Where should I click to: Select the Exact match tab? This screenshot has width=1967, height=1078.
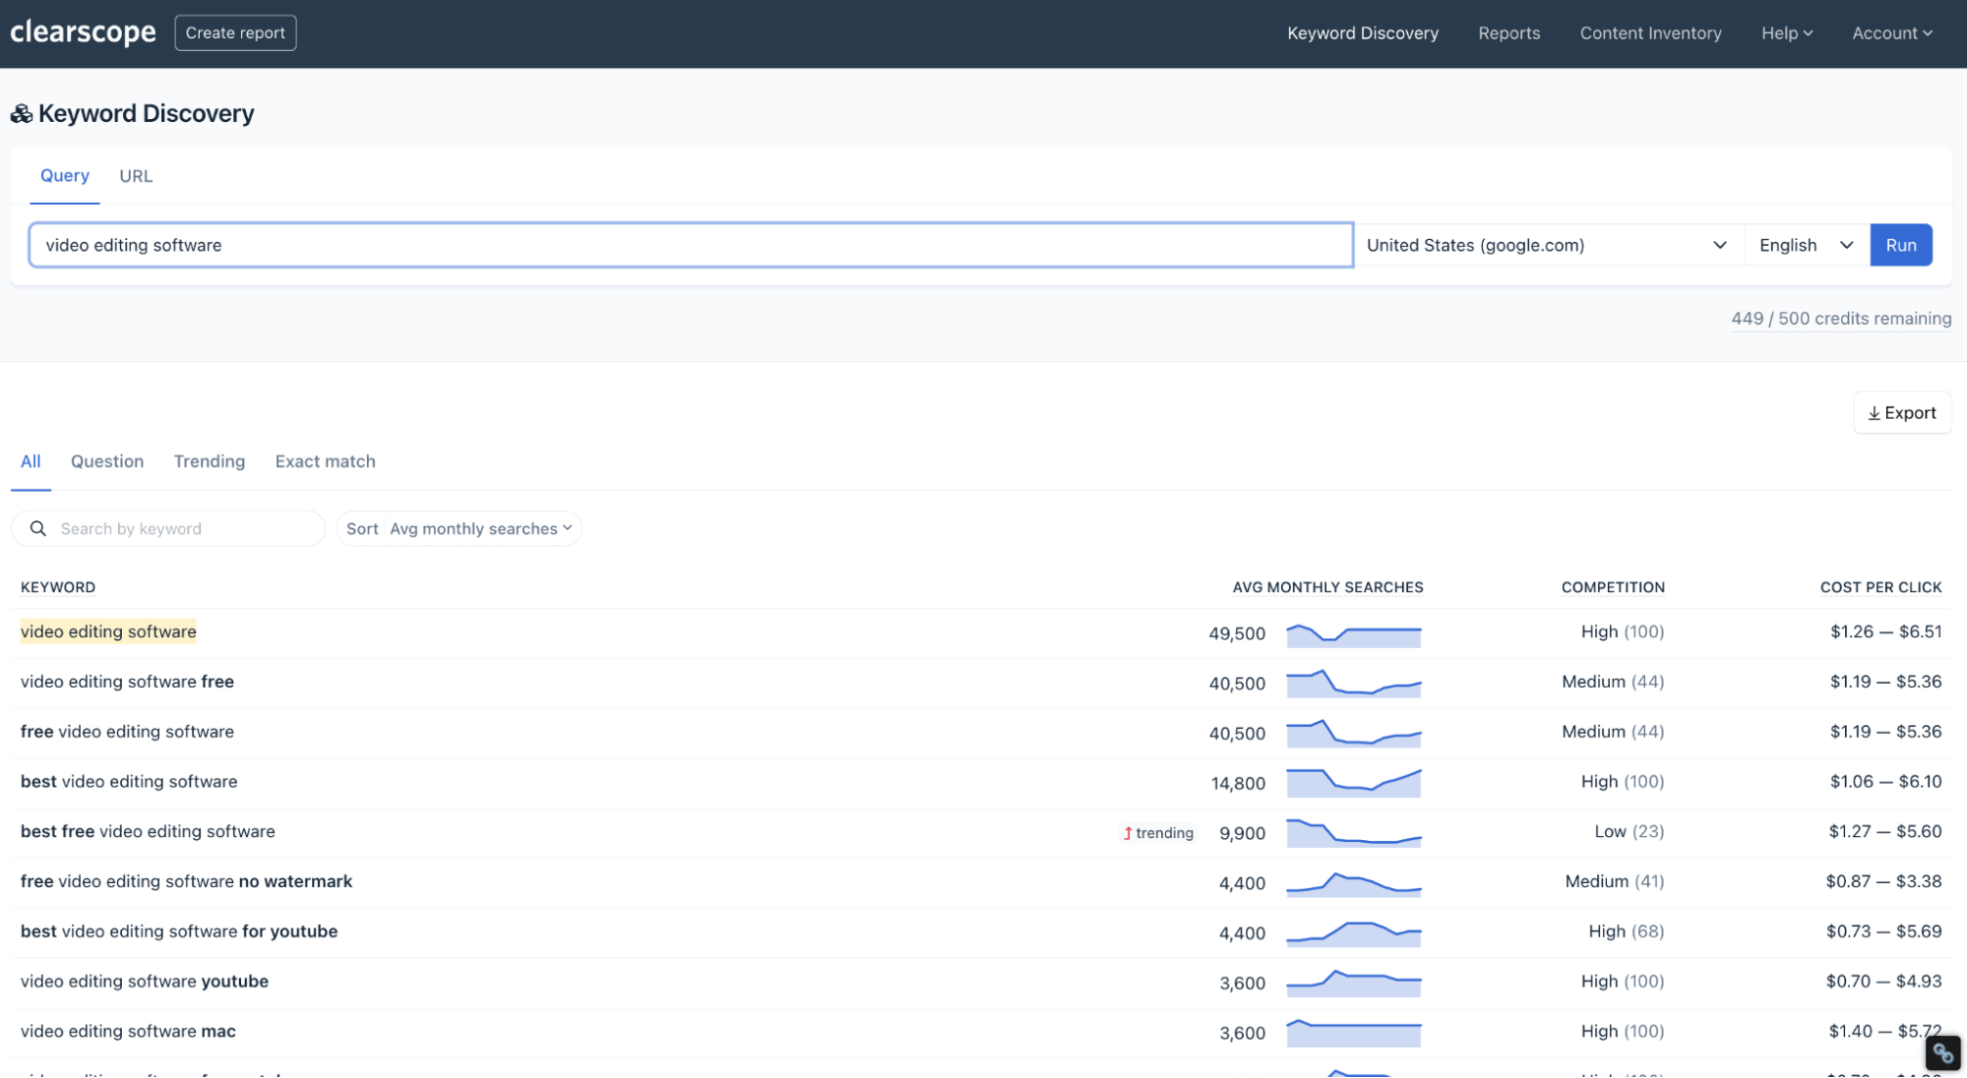point(325,461)
